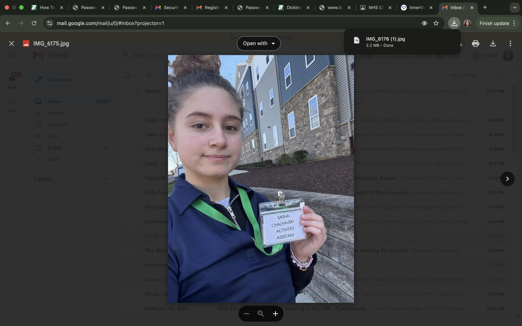Download the image from the viewer toolbar
The height and width of the screenshot is (326, 522).
click(x=493, y=44)
